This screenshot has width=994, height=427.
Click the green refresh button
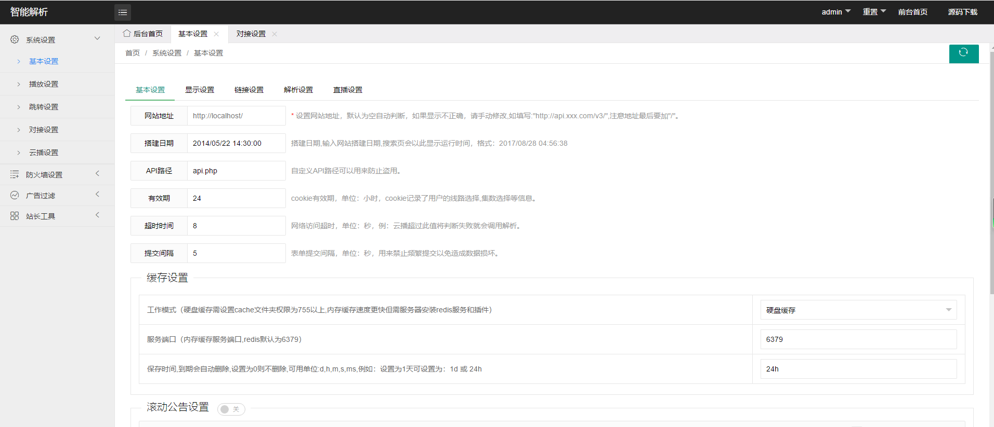[x=964, y=53]
